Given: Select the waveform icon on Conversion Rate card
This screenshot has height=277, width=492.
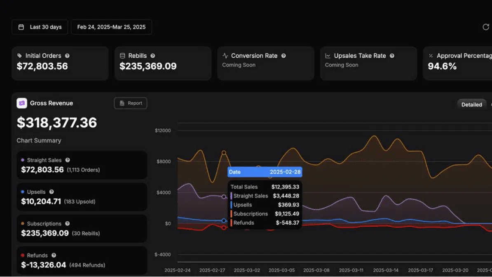Looking at the screenshot, I should (x=225, y=55).
